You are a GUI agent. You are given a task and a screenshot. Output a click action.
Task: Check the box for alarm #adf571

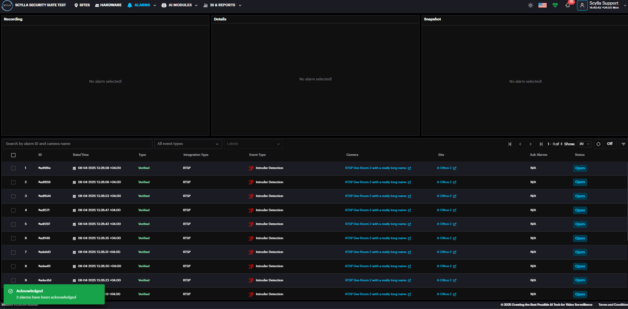(x=14, y=210)
